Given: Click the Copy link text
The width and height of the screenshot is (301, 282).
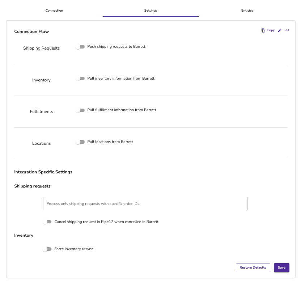Looking at the screenshot, I should [271, 30].
